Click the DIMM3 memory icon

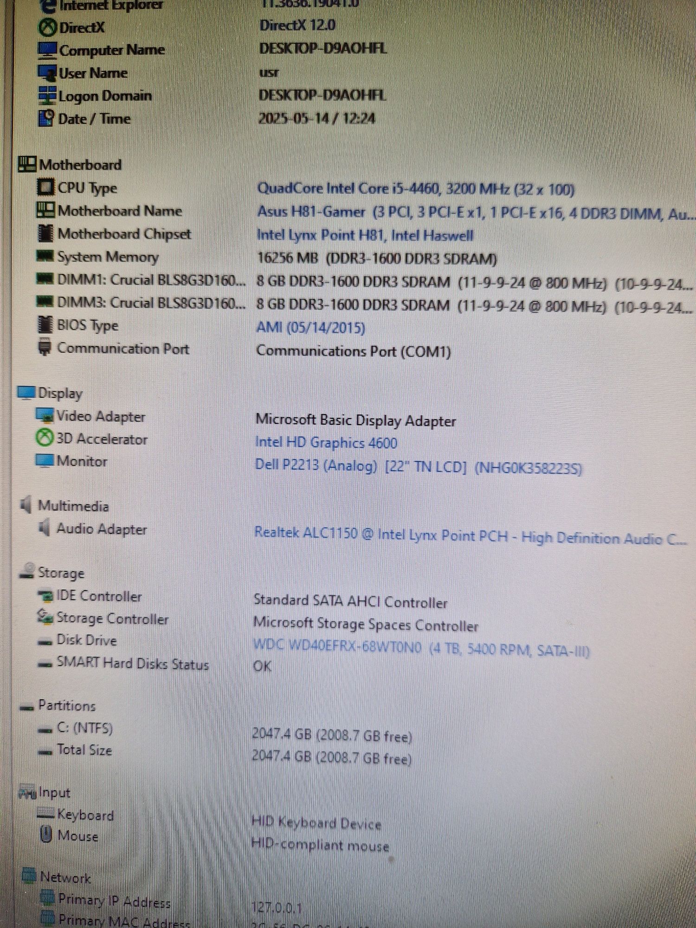pos(45,302)
